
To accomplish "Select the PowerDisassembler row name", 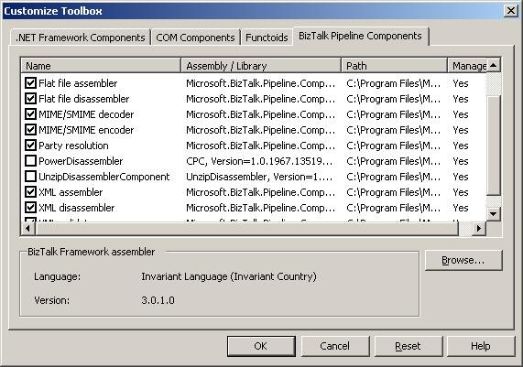I will tap(81, 161).
